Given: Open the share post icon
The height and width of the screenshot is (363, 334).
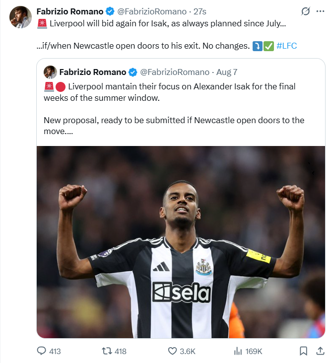Looking at the screenshot, I should coord(320,351).
